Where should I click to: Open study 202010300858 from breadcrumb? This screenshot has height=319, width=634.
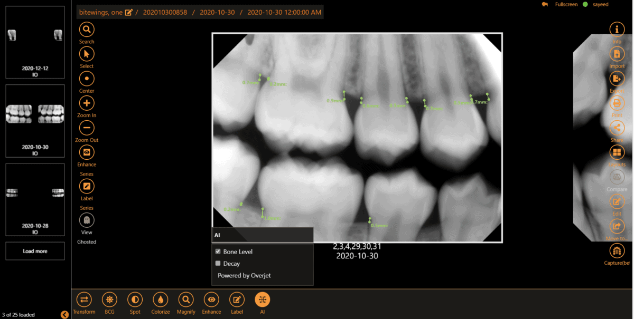(x=164, y=12)
